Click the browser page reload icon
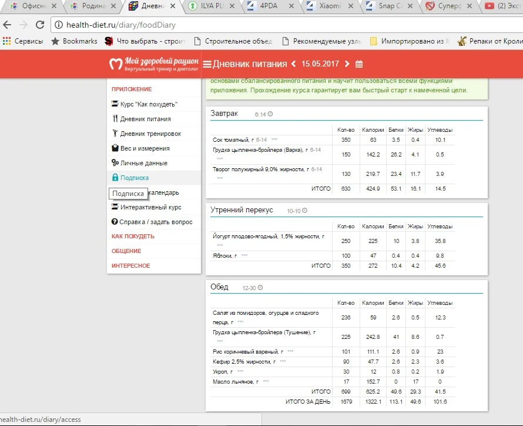The image size is (523, 426). coord(39,26)
